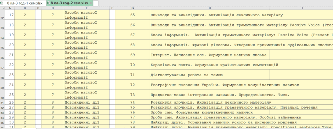Click cell with value 70 in column G
The height and width of the screenshot is (129, 333).
tap(132, 64)
